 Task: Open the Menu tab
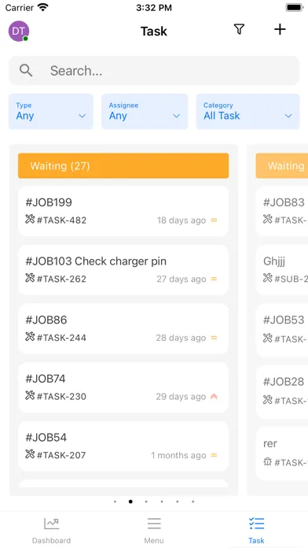(x=154, y=530)
